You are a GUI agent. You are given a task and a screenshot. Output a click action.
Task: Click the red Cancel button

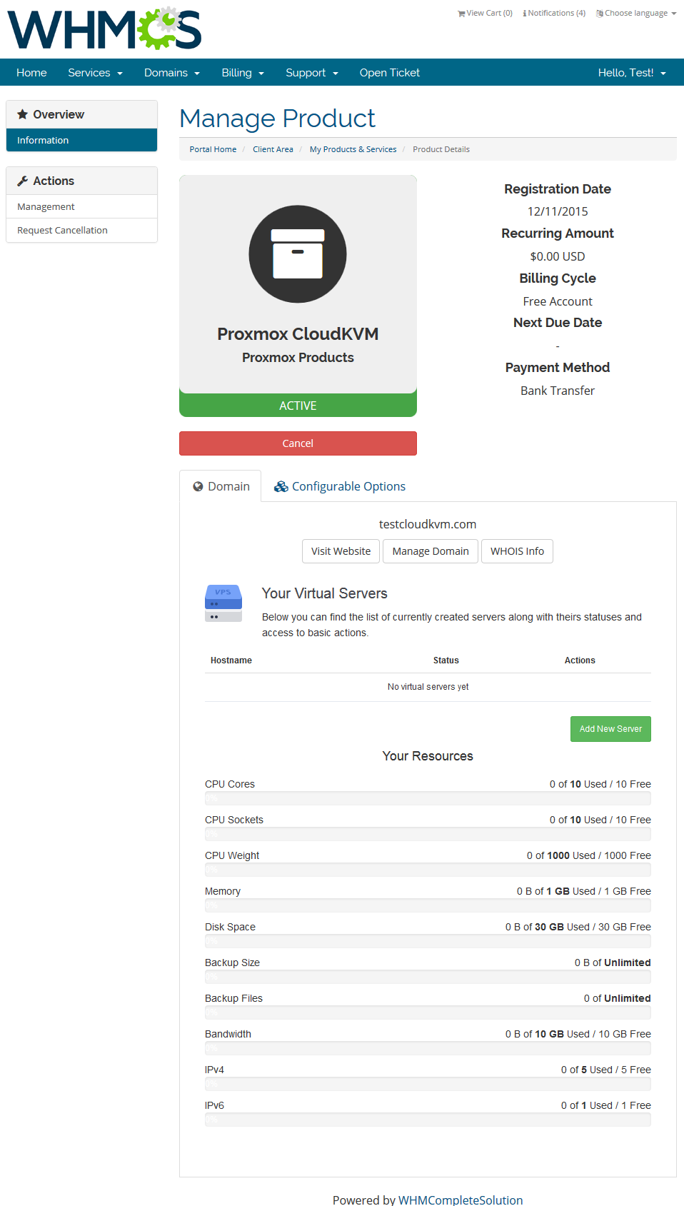pyautogui.click(x=298, y=443)
